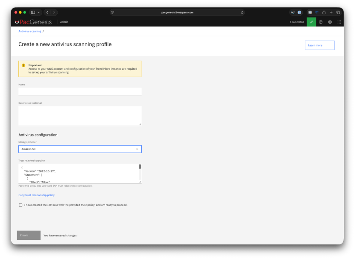Go back with the browser back arrow
Screen dimensions: 354x259
pos(47,12)
